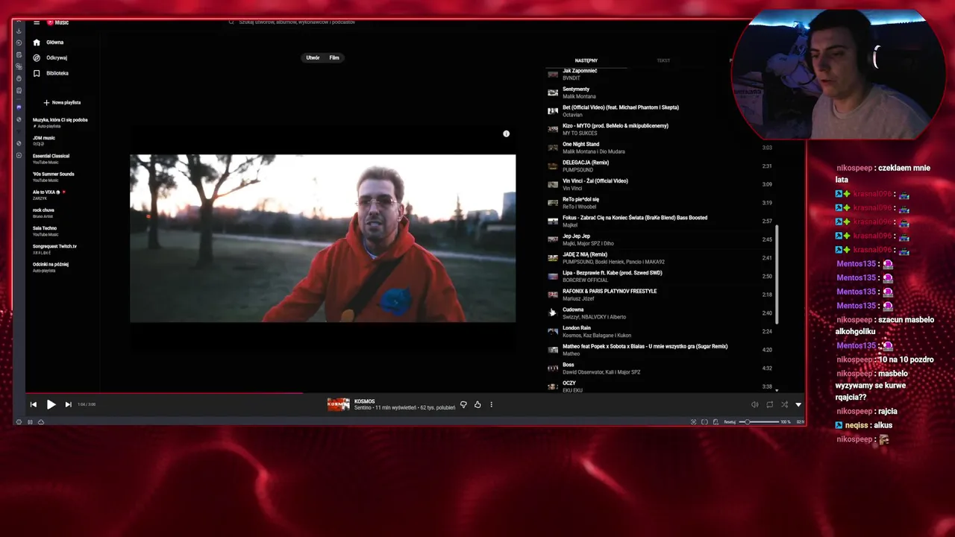
Task: Click the add panel plus icon in browser sidebar
Action: (x=19, y=155)
